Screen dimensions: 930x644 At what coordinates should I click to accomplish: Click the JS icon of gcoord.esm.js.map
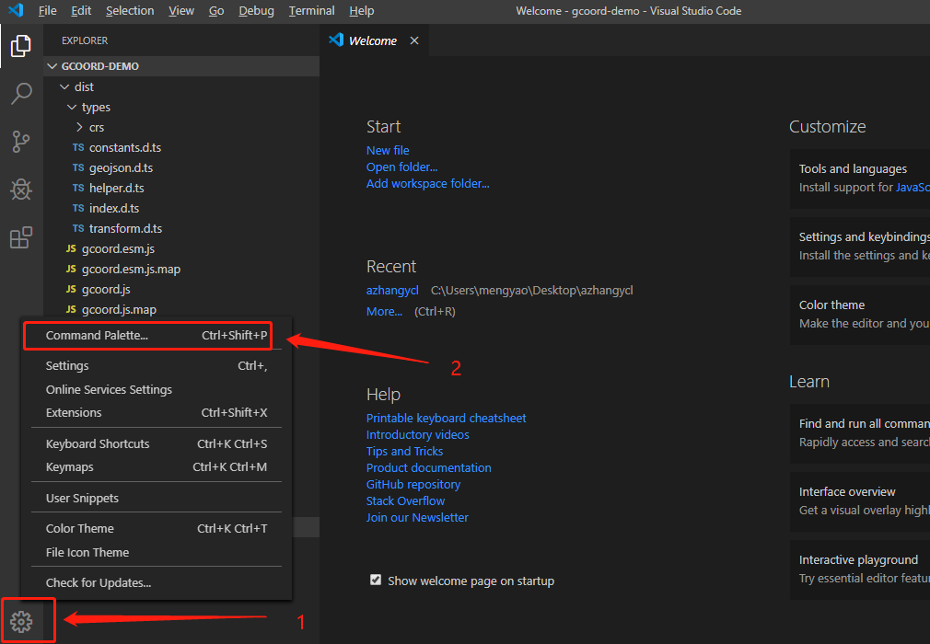[x=71, y=269]
